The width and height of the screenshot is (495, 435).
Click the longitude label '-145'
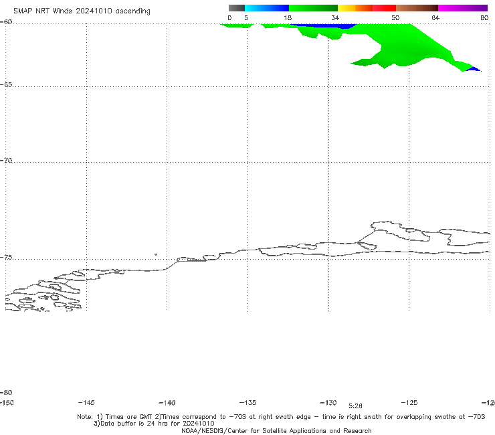[86, 402]
